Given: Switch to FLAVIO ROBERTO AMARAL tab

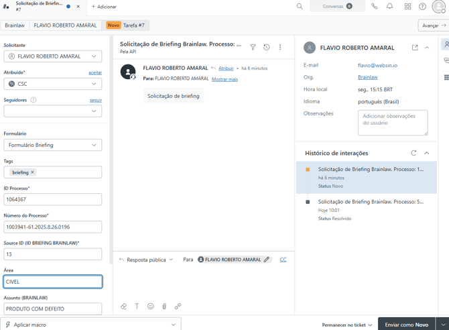Looking at the screenshot, I should coord(65,25).
